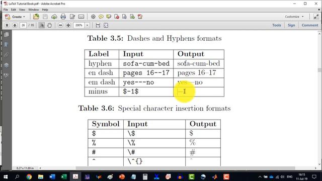Screen dimensions: 322x181
Task: Open taskbar search magnifier
Action: click(x=17, y=176)
